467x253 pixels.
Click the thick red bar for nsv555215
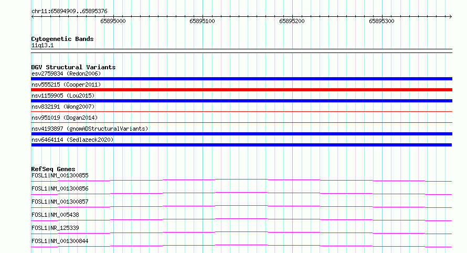coord(241,90)
